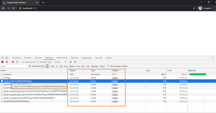This screenshot has height=113, width=216.
Task: Open the DevTools three-dot menu
Action: point(213,58)
